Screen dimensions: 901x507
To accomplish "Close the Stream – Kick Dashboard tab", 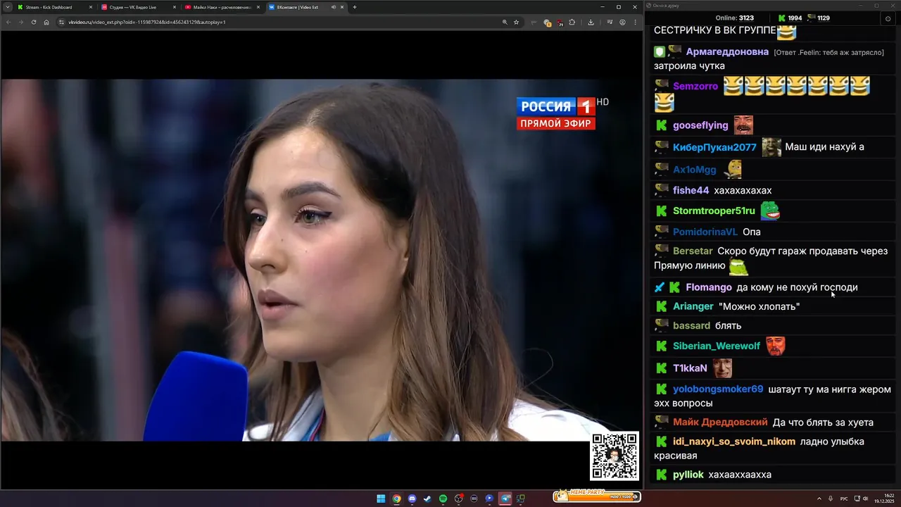I will (x=91, y=7).
